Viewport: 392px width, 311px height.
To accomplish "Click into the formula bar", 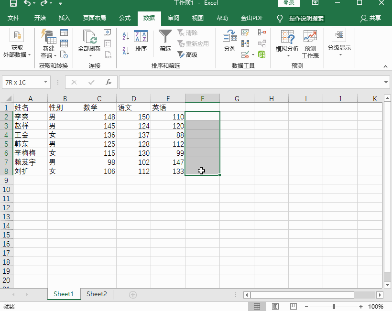I will pyautogui.click(x=251, y=82).
